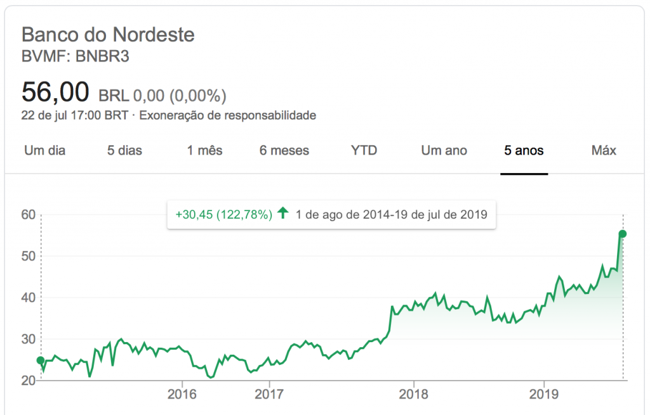The image size is (650, 415).
Task: Click the Banco do Nordeste title
Action: 108,35
